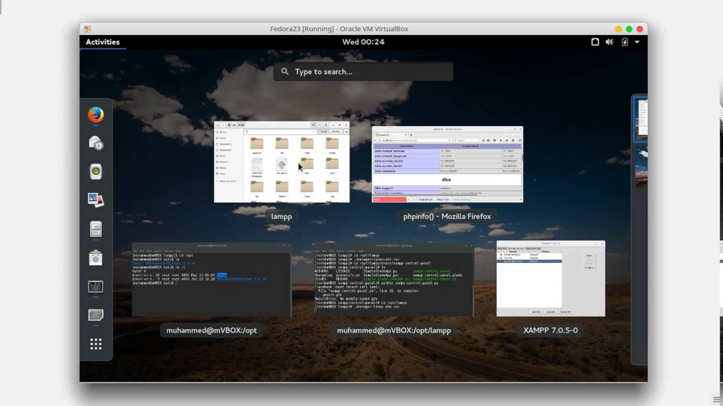Open Software shopping bag icon in dash
723x406 pixels.
[95, 258]
